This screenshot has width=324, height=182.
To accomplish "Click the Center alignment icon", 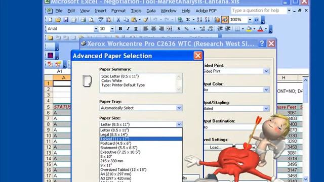I will pyautogui.click(x=153, y=29).
